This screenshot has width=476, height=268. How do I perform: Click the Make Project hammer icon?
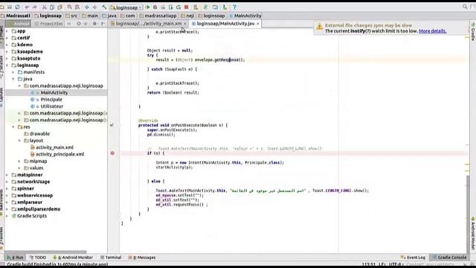104,7
